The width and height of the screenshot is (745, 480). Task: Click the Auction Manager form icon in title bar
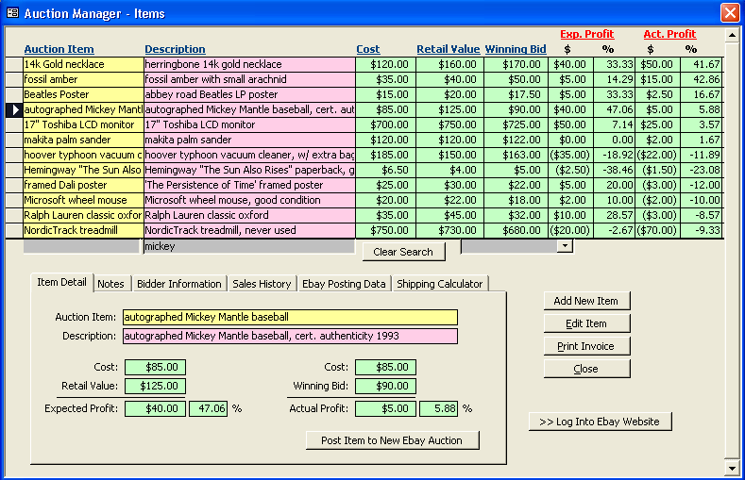click(x=12, y=13)
